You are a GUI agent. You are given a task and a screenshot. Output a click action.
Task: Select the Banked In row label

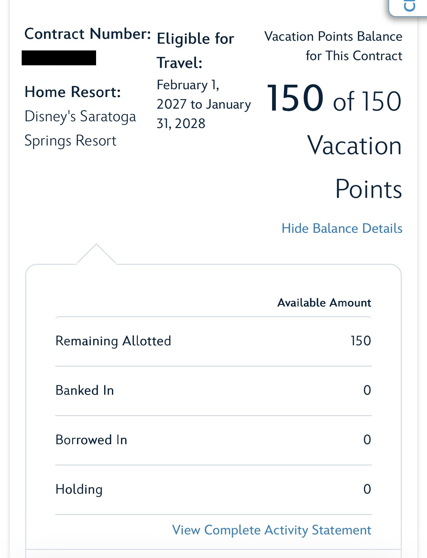point(85,391)
